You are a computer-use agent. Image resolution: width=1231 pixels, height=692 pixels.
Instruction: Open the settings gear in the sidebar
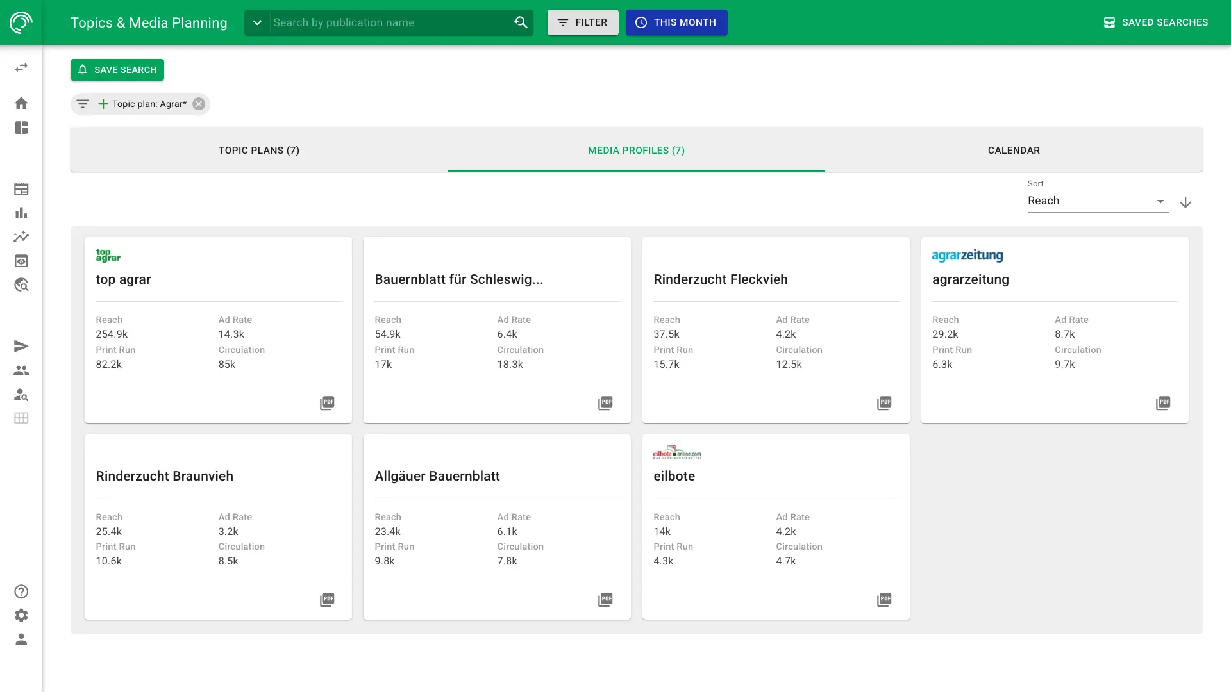[21, 615]
